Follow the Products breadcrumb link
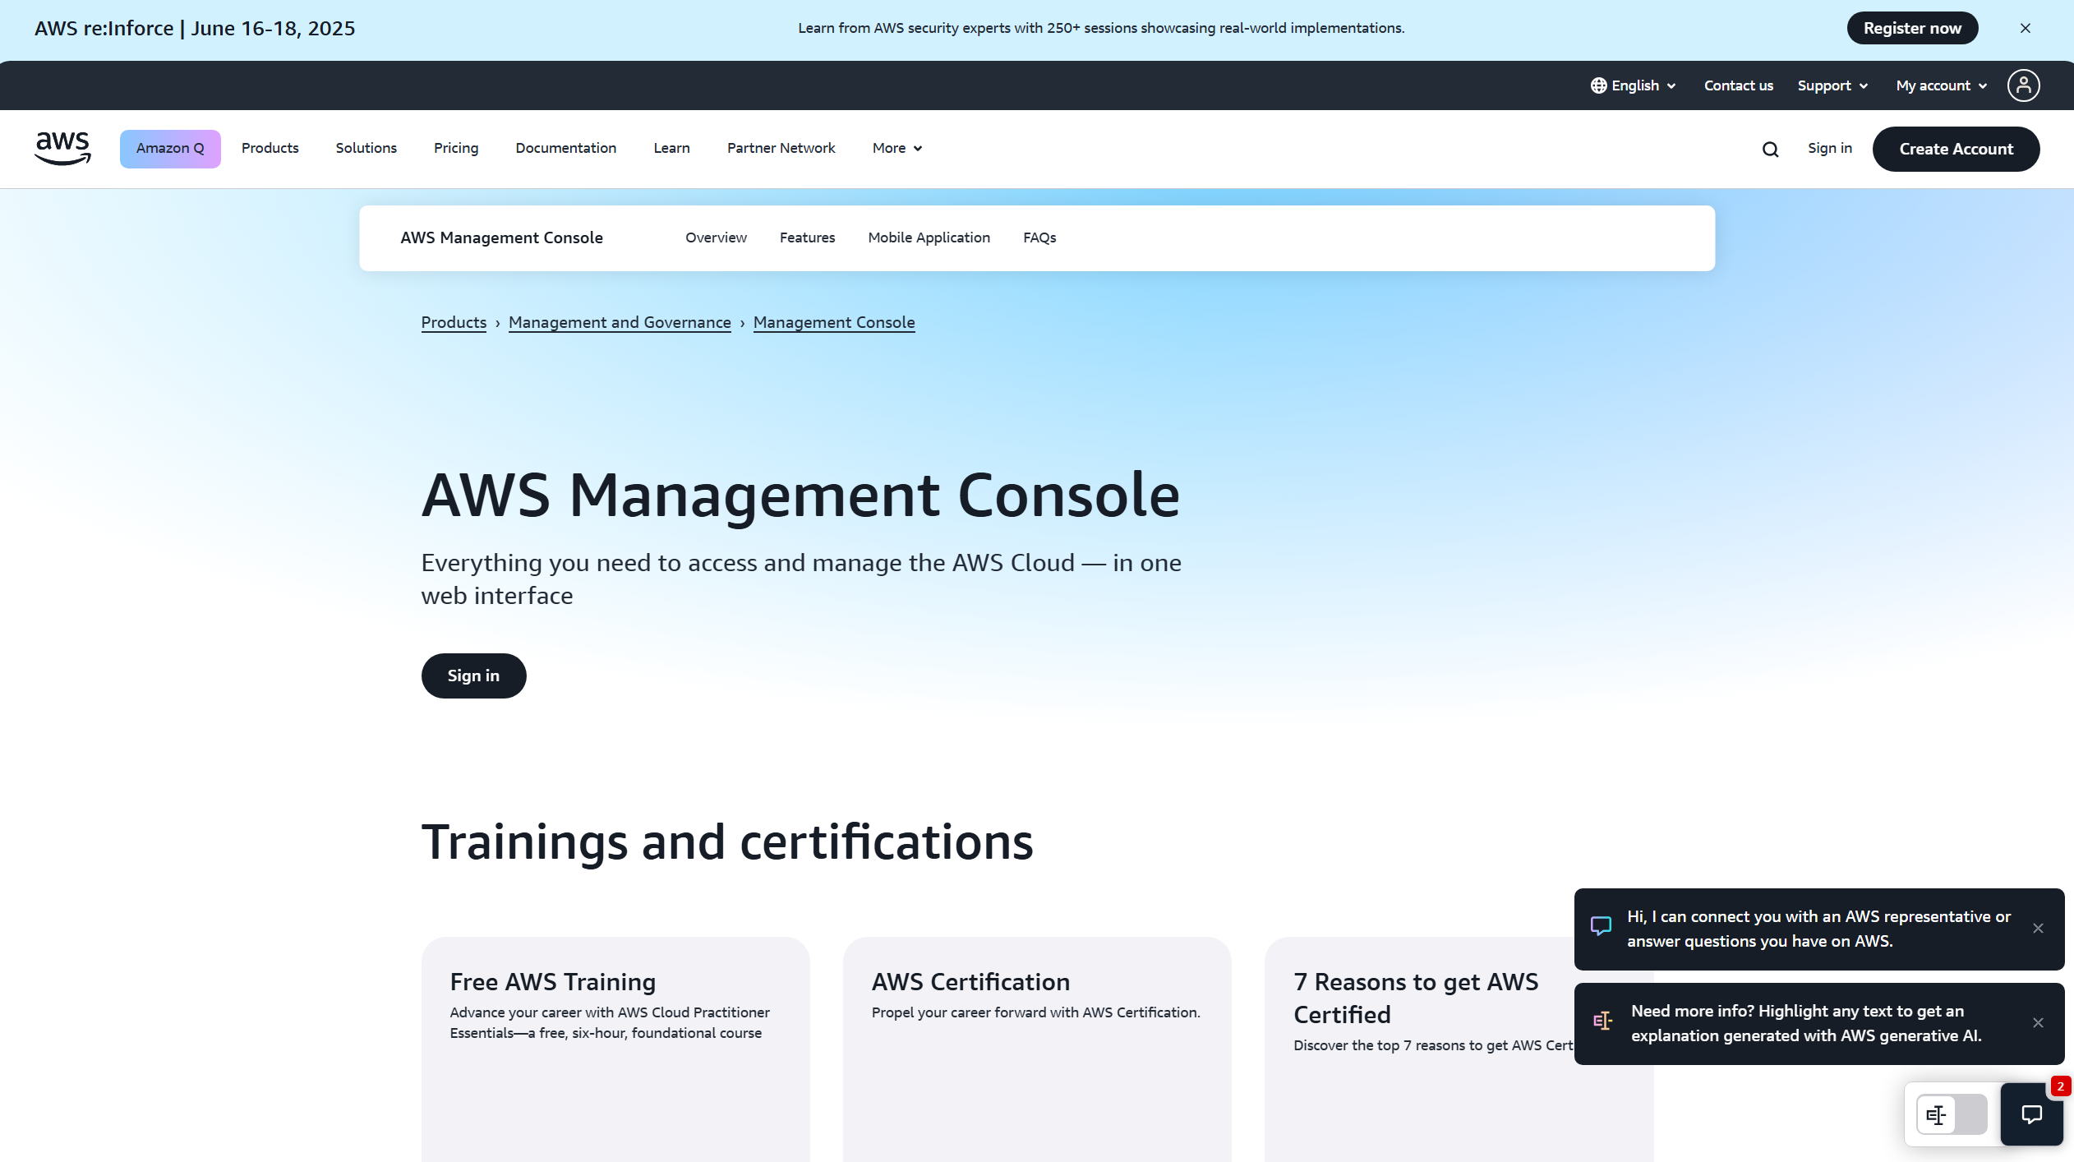 (x=454, y=323)
